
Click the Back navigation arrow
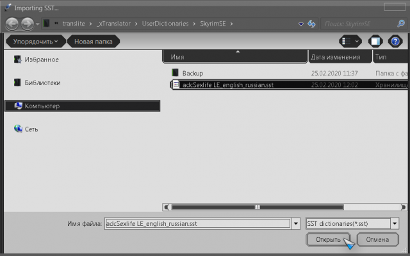(12, 24)
